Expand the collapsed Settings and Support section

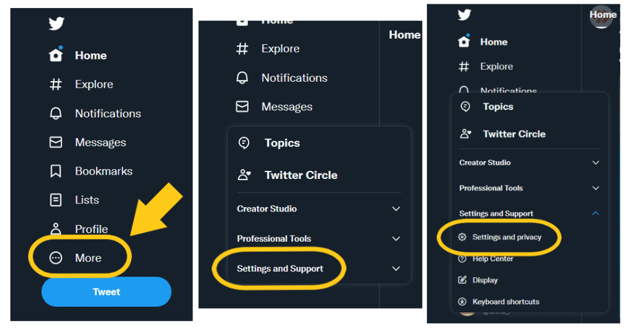396,269
